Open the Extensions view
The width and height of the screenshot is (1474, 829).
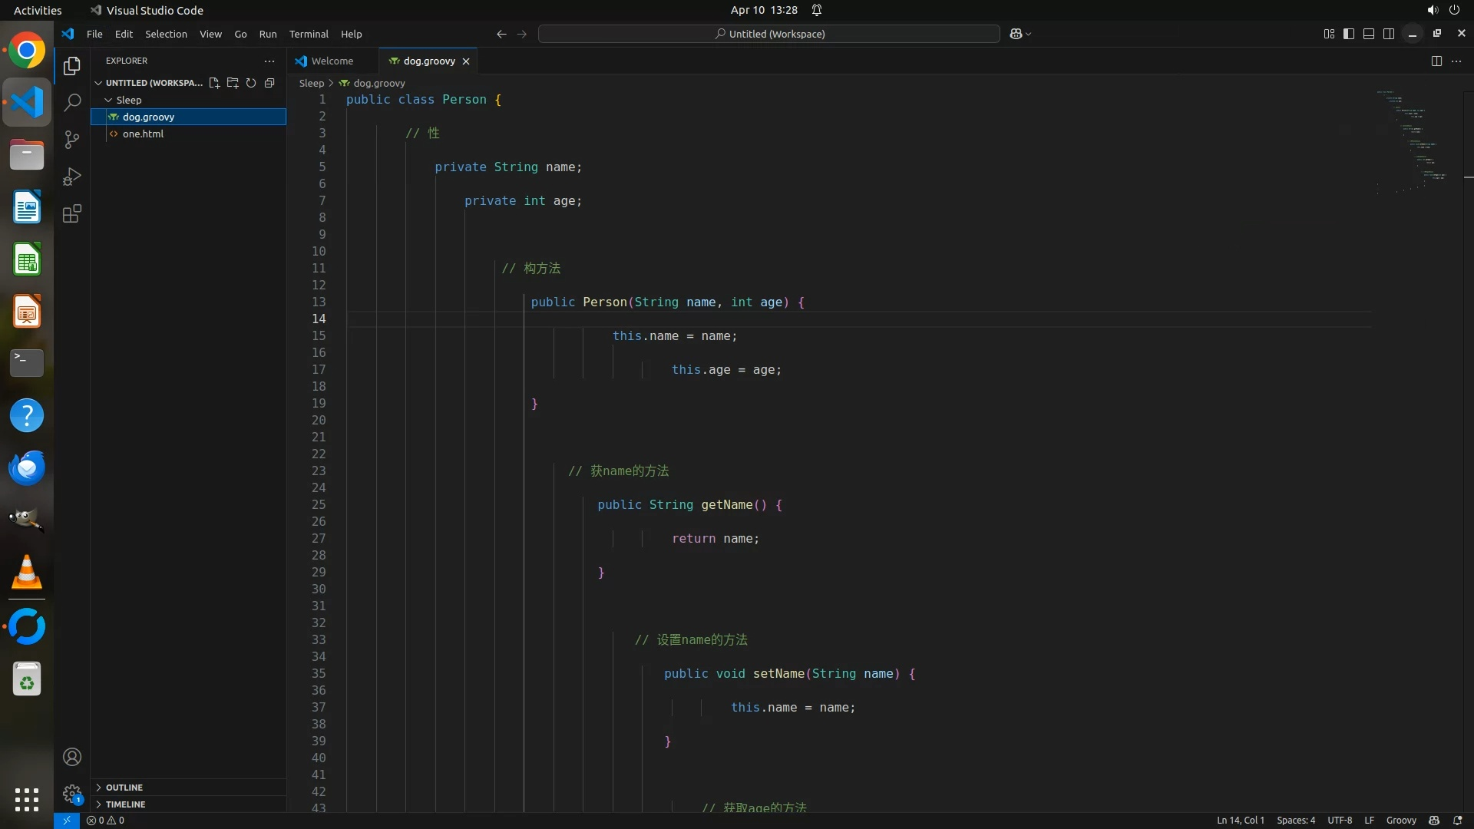click(x=72, y=214)
